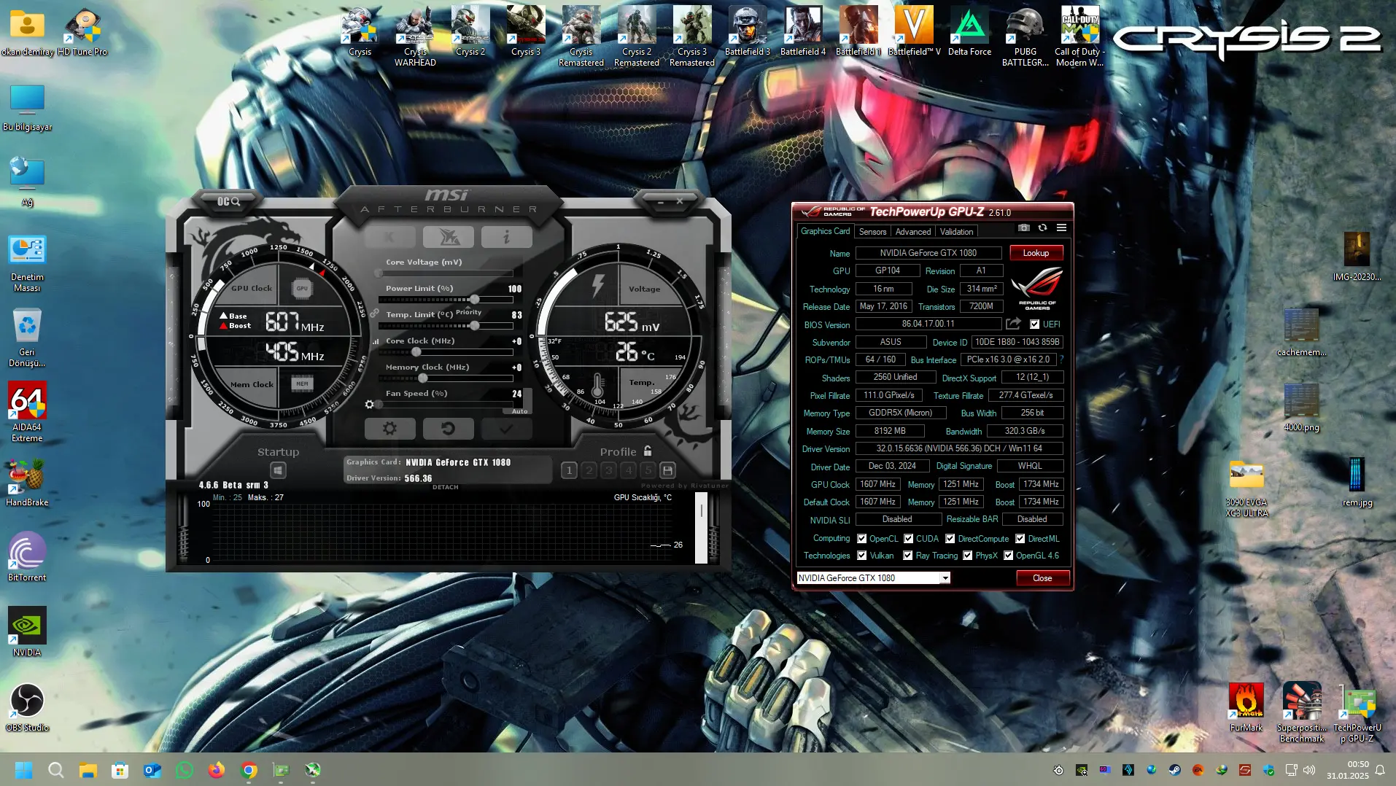
Task: Open the Validation tab in GPU-Z
Action: coord(956,232)
